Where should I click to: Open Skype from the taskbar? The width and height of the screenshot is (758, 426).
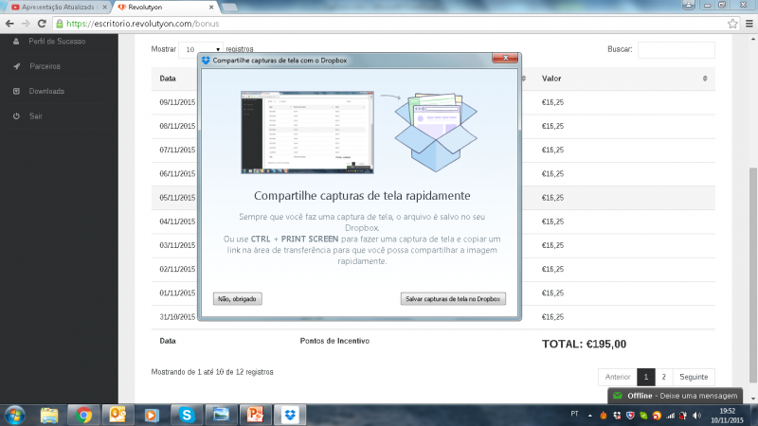187,416
